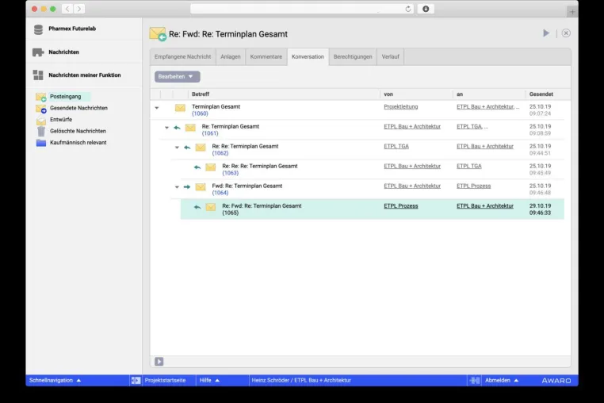Click the envelope icon of message 1063

click(x=210, y=167)
